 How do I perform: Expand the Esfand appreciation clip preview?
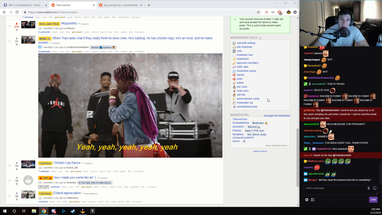pyautogui.click(x=40, y=198)
